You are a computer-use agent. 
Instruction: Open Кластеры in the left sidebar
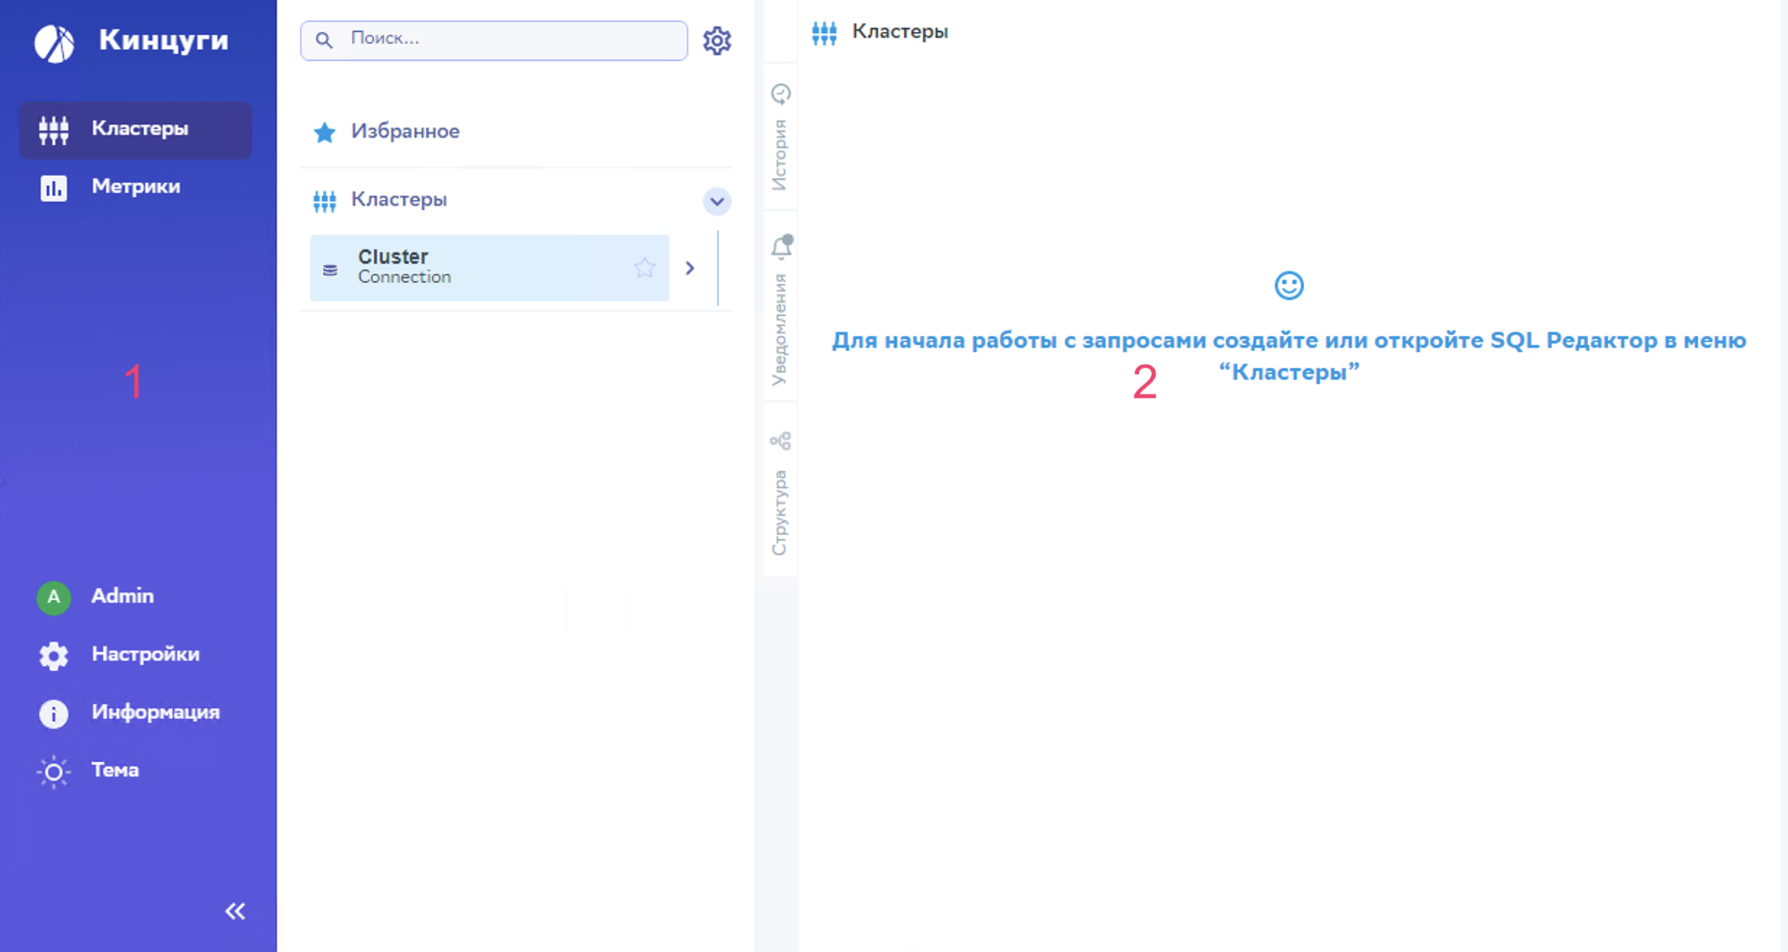point(135,130)
